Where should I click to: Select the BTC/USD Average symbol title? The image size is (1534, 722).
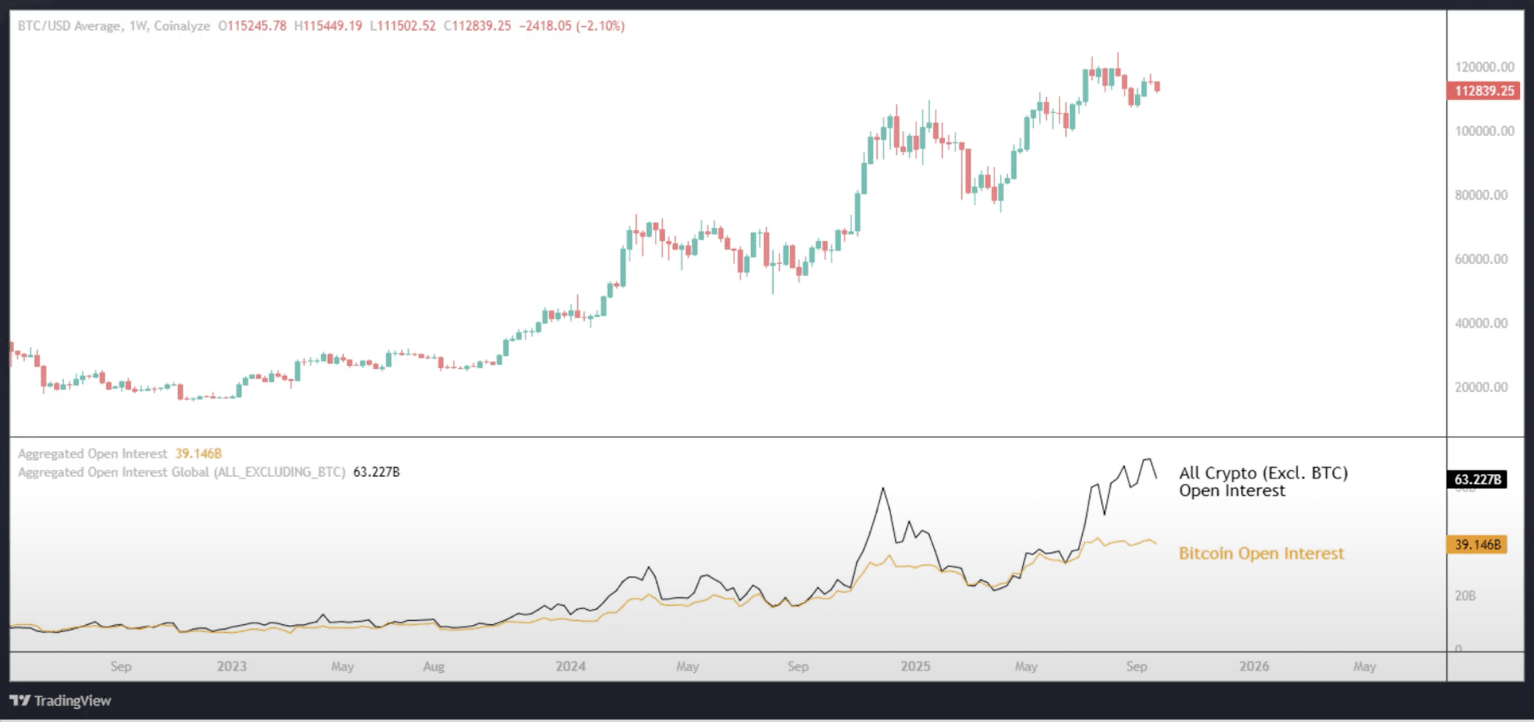(70, 26)
